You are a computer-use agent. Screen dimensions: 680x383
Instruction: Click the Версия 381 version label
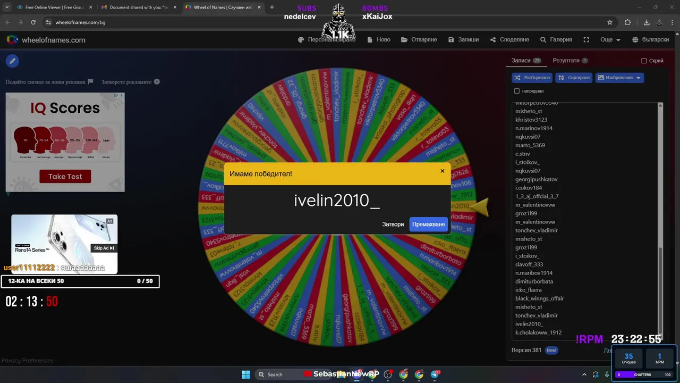pyautogui.click(x=526, y=350)
